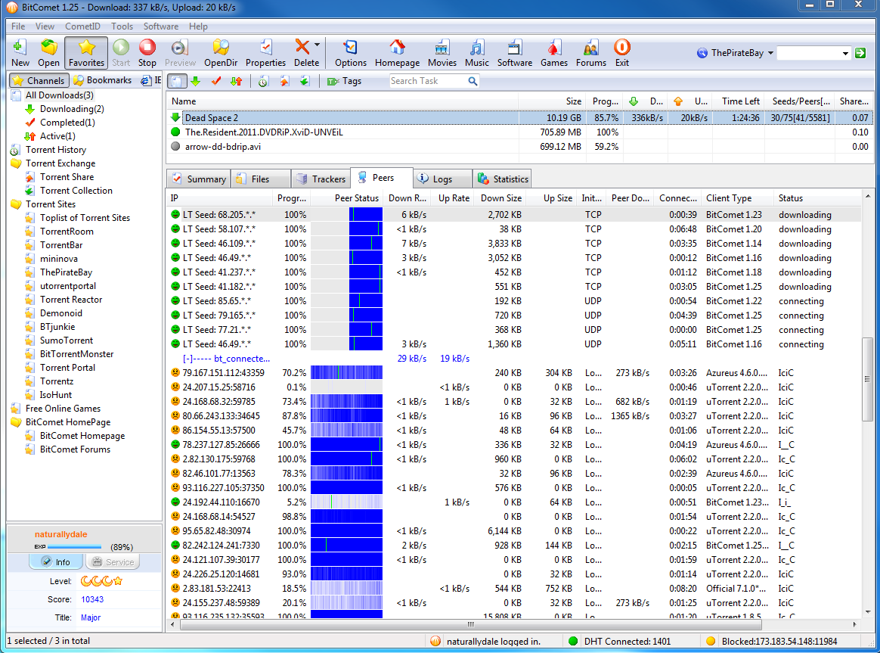This screenshot has height=653, width=880.
Task: Go to the Homepage toolbar icon
Action: click(x=398, y=53)
